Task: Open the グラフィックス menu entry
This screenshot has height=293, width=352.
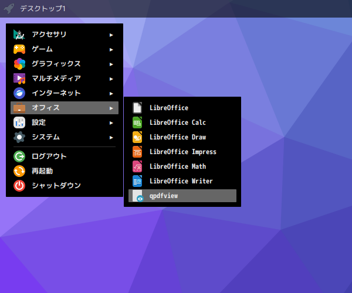Action: 65,64
